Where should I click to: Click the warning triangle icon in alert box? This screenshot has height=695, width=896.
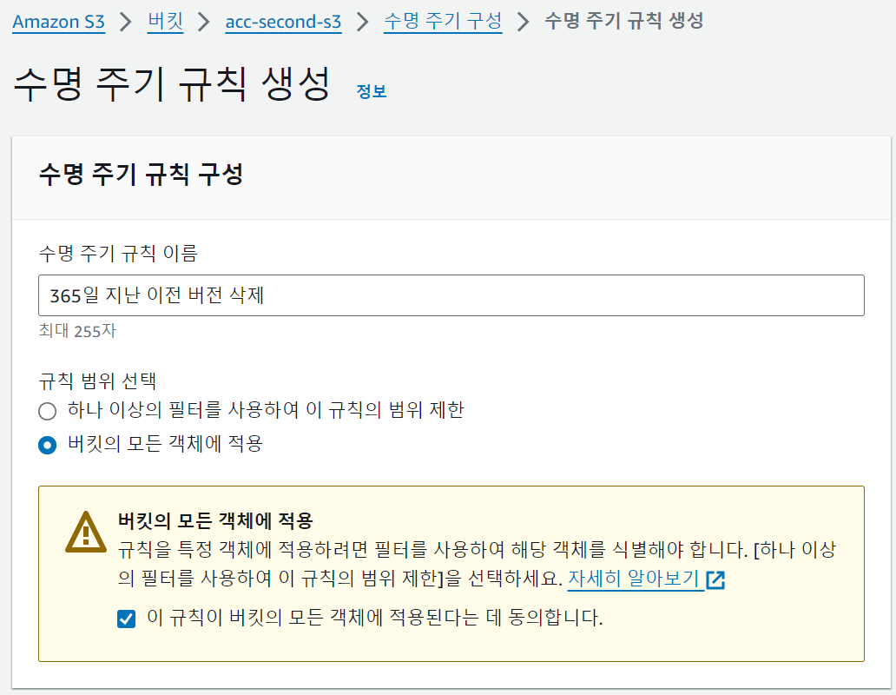point(86,532)
